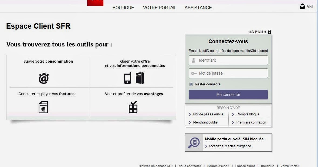Open the BOUTIQUE menu
The height and width of the screenshot is (167, 318).
tap(123, 8)
